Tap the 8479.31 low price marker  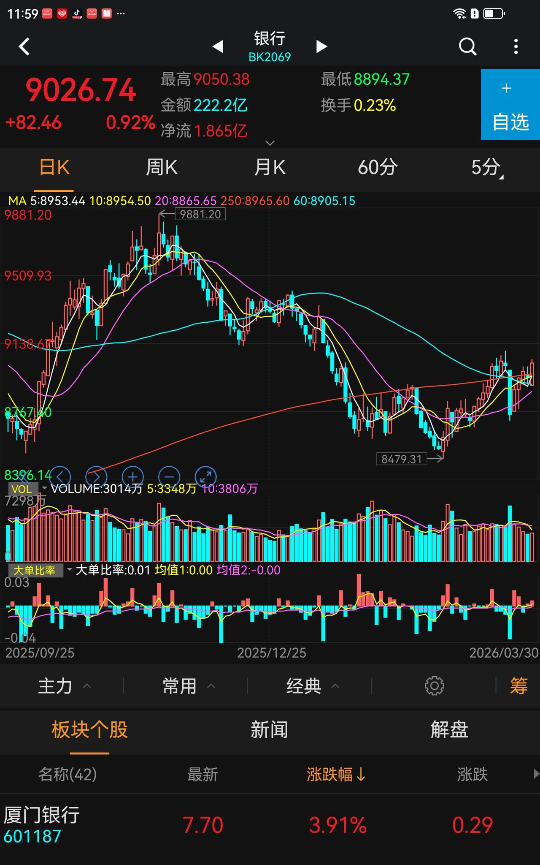(402, 459)
